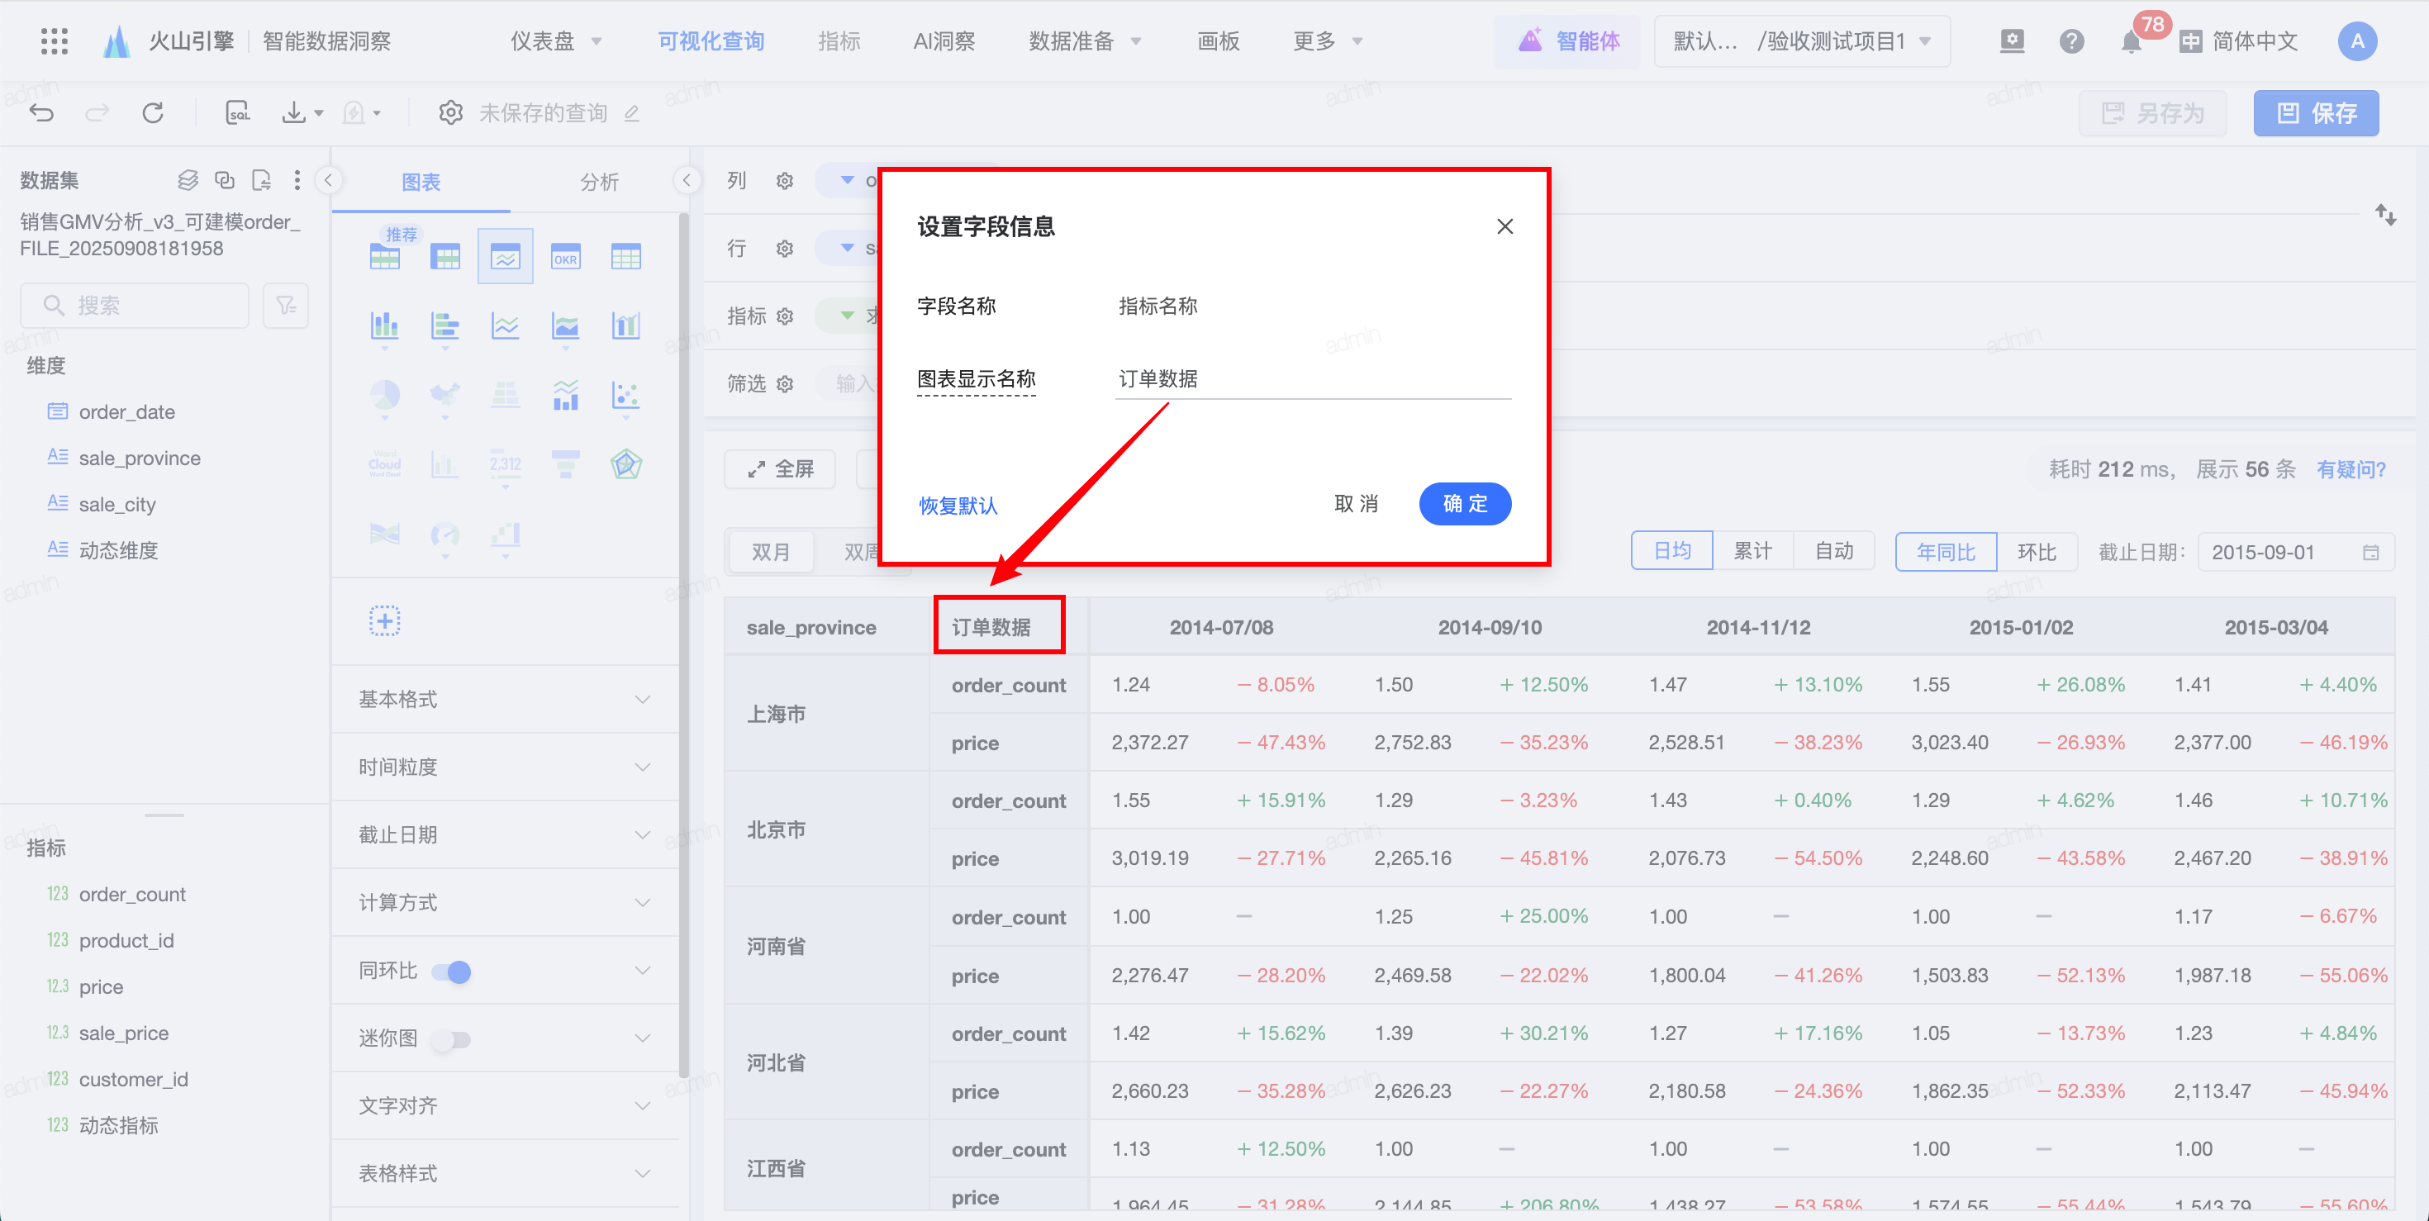Click the refresh query icon
This screenshot has width=2429, height=1221.
tap(153, 113)
